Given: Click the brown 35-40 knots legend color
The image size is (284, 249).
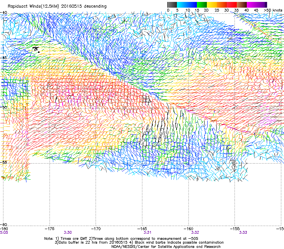Looking at the screenshot, I should (242, 5).
